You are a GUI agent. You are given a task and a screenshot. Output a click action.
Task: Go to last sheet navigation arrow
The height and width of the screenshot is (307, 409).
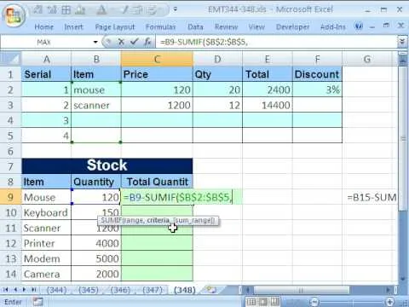[34, 290]
